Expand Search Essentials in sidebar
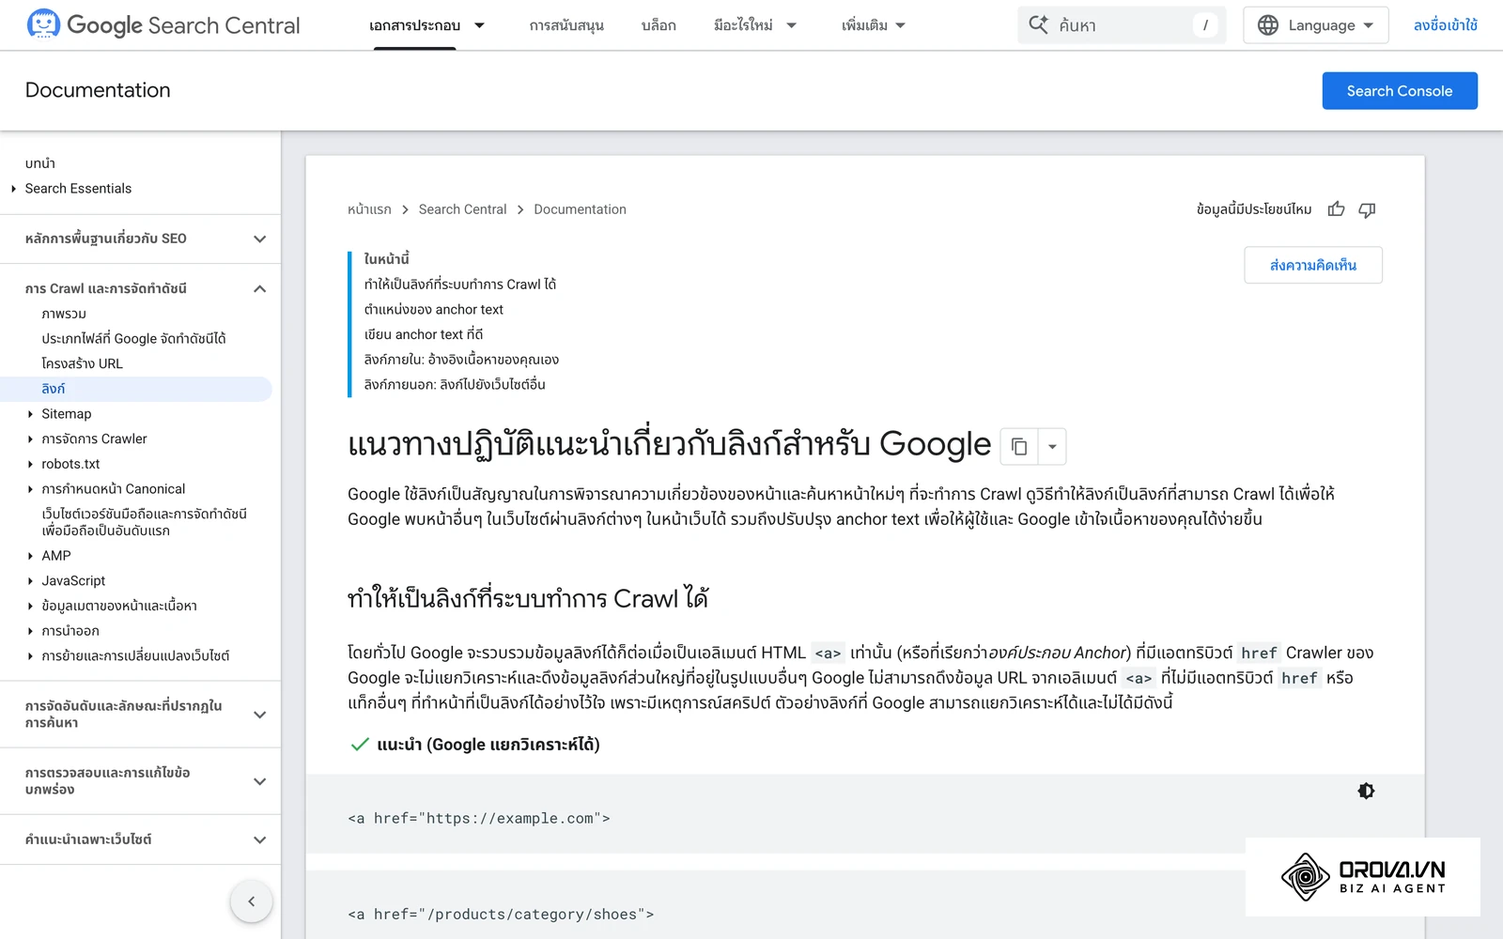This screenshot has height=939, width=1503. click(13, 189)
